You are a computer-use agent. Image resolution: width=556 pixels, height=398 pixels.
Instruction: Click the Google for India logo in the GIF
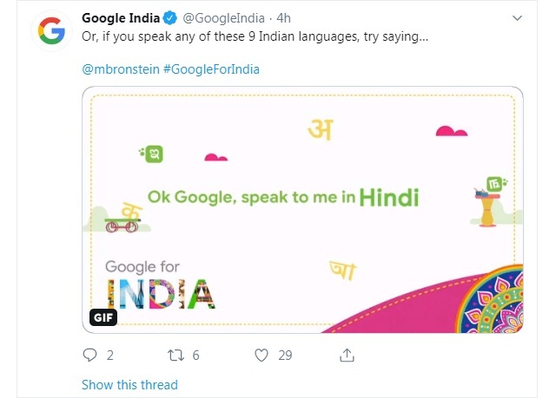point(158,283)
